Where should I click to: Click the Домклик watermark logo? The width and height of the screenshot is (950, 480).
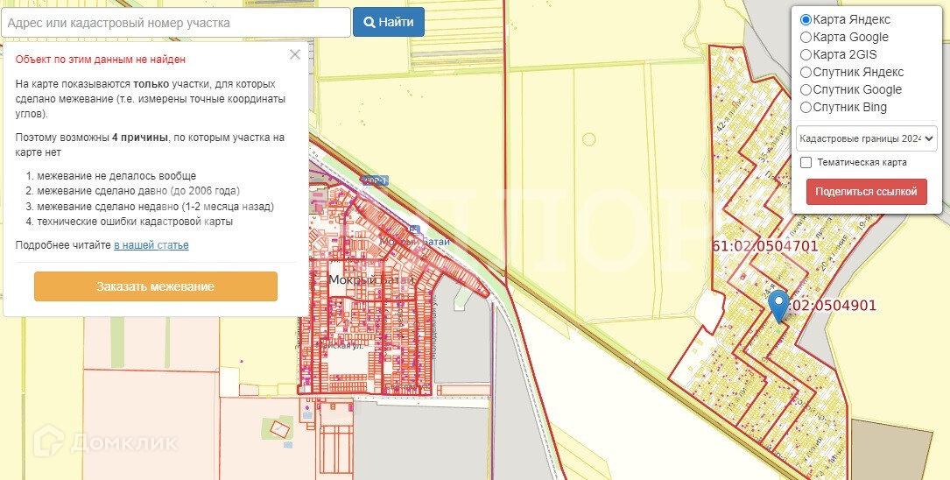click(x=105, y=441)
